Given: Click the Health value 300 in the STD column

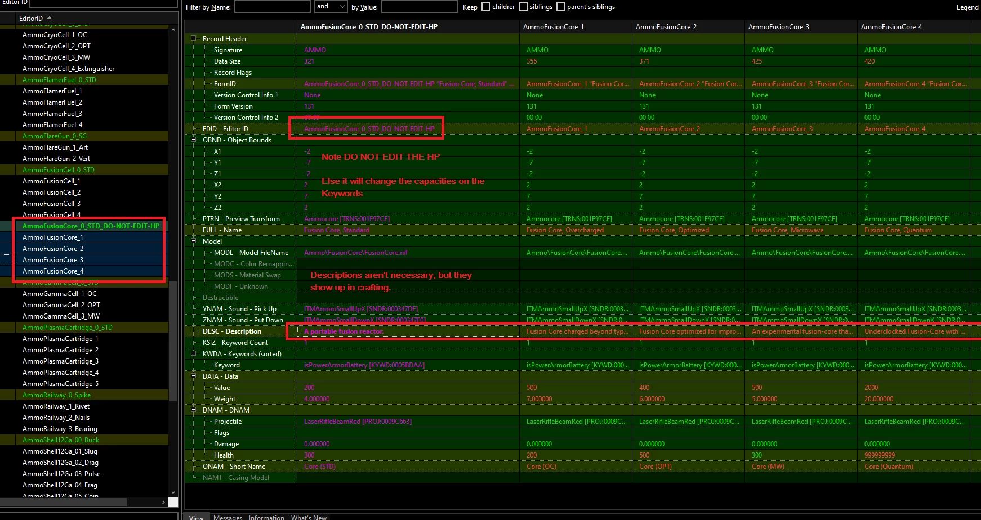Looking at the screenshot, I should 408,455.
